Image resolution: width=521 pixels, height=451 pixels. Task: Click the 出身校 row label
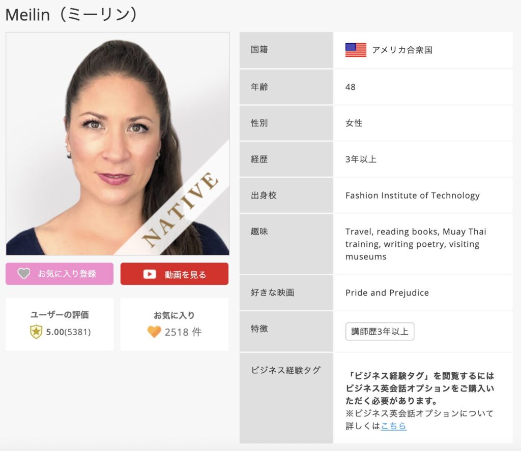tap(264, 196)
